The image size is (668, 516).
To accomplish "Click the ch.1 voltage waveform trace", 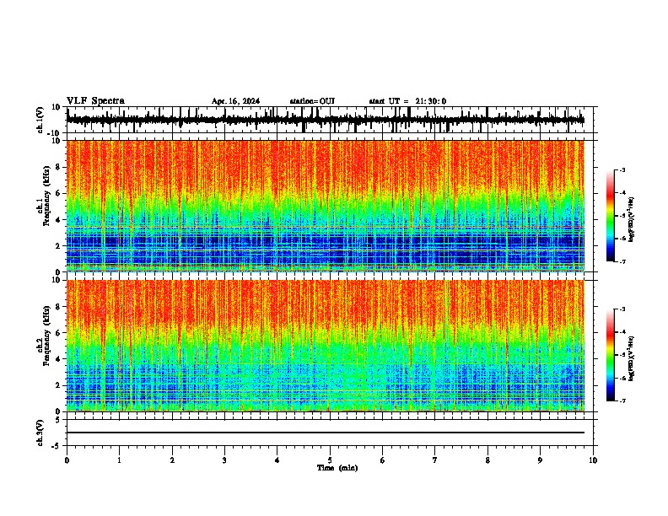I will coord(326,120).
